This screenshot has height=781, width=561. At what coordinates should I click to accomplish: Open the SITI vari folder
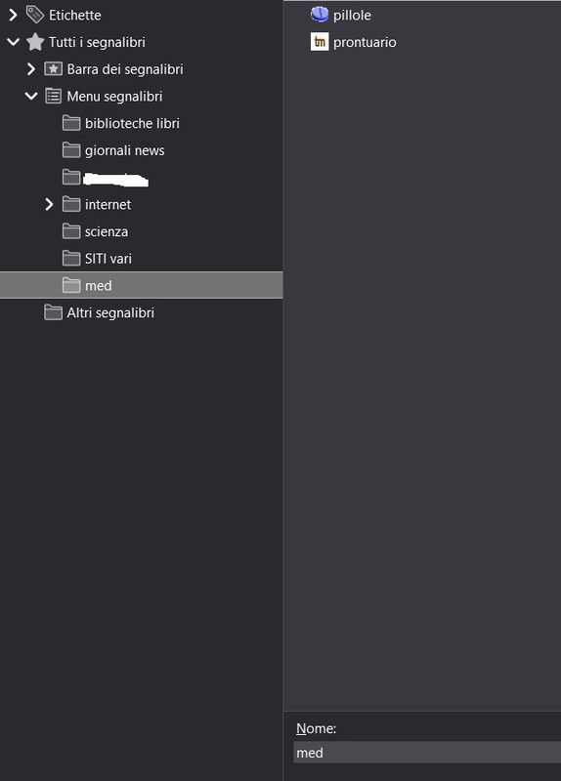click(x=108, y=259)
